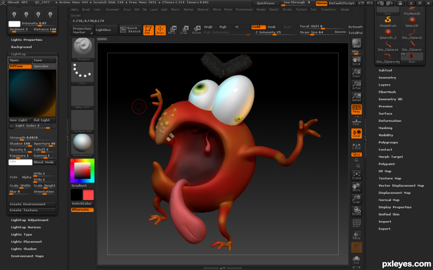Select the right-shelf Scale view icon
Screen dimensions: 433x270
point(356,199)
